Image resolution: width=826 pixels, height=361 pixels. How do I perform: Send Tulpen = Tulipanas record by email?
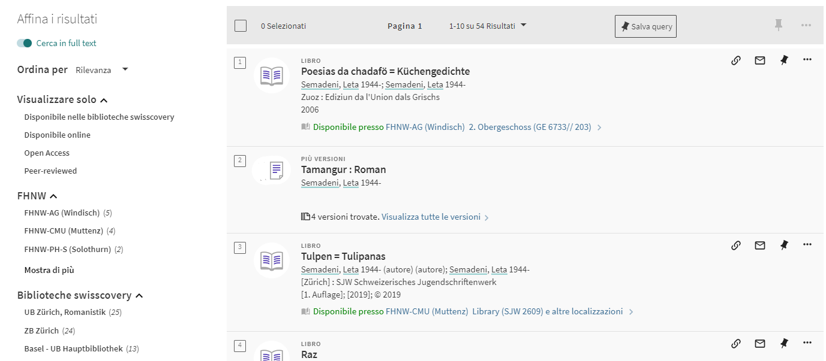pyautogui.click(x=760, y=245)
